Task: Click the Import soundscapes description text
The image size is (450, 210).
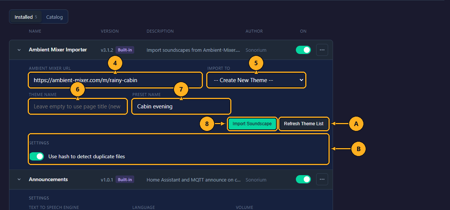Action: click(193, 50)
